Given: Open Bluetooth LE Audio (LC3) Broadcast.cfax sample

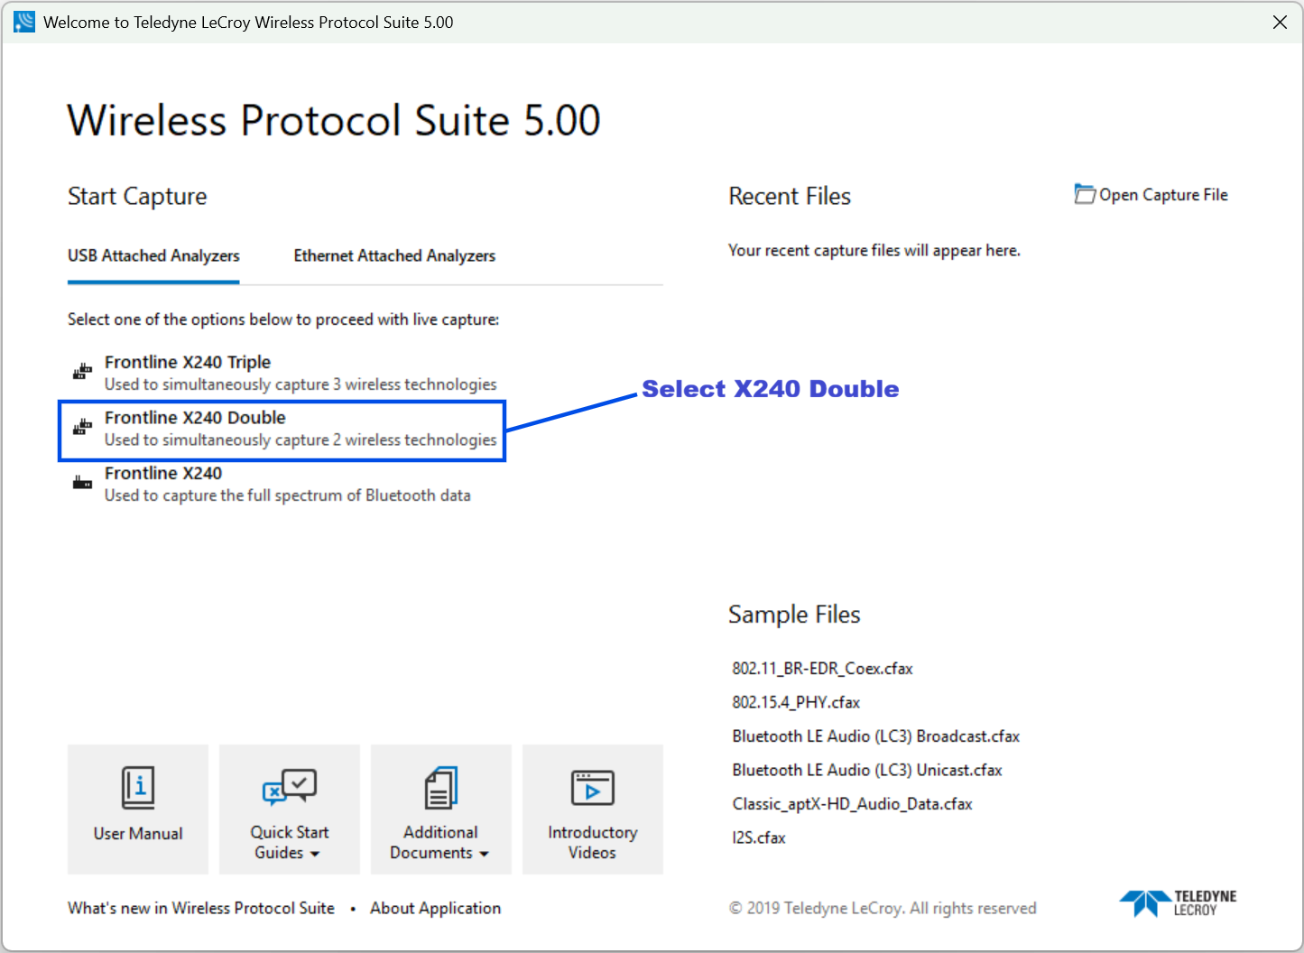Looking at the screenshot, I should point(875,736).
